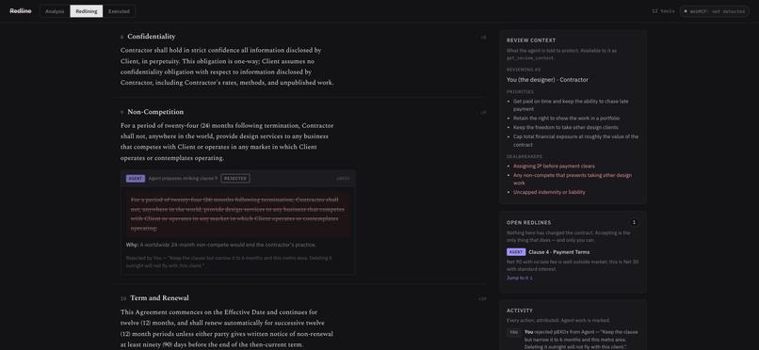Follow the 'Jump to it' link

[520, 278]
